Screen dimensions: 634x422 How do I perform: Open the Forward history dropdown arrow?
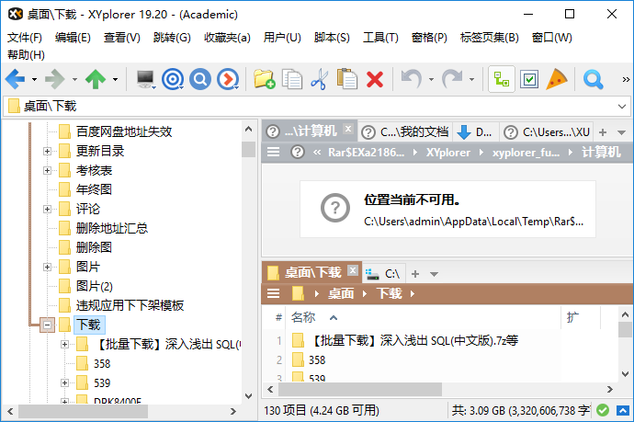tap(74, 79)
